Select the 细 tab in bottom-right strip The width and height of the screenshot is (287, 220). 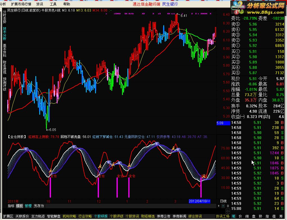[247, 216]
